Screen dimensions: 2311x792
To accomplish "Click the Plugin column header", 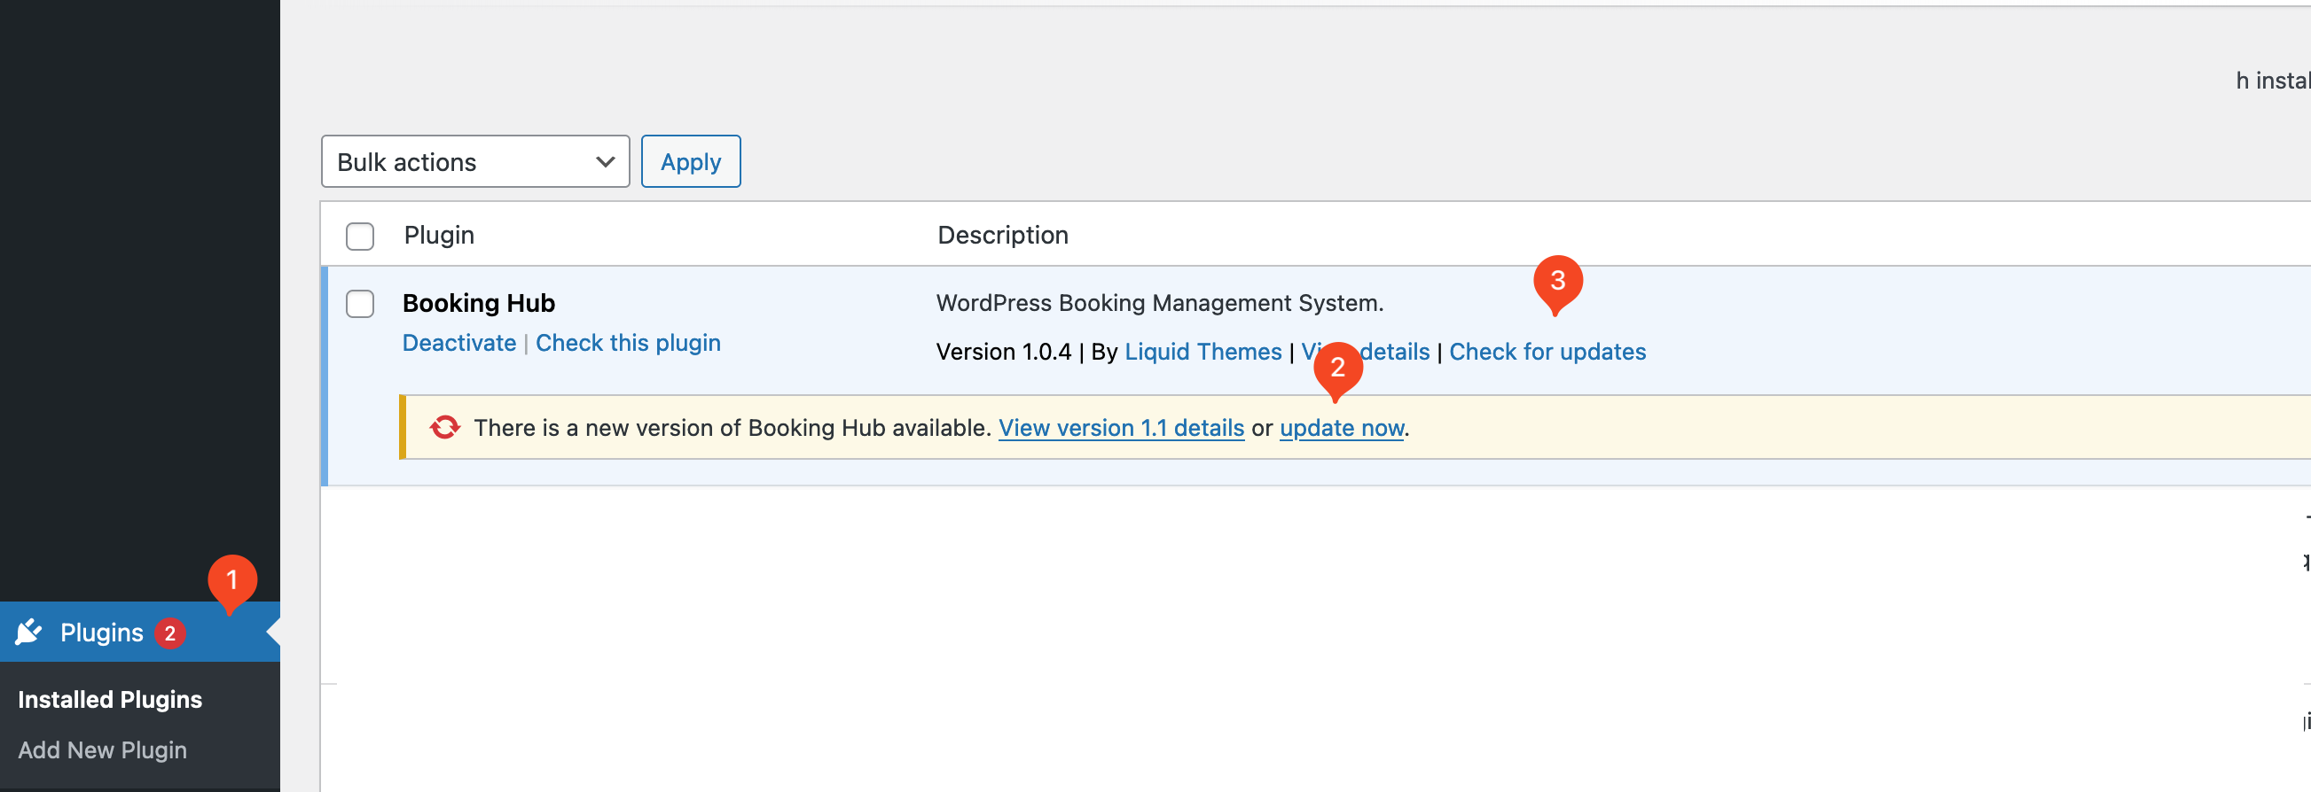I will [439, 236].
